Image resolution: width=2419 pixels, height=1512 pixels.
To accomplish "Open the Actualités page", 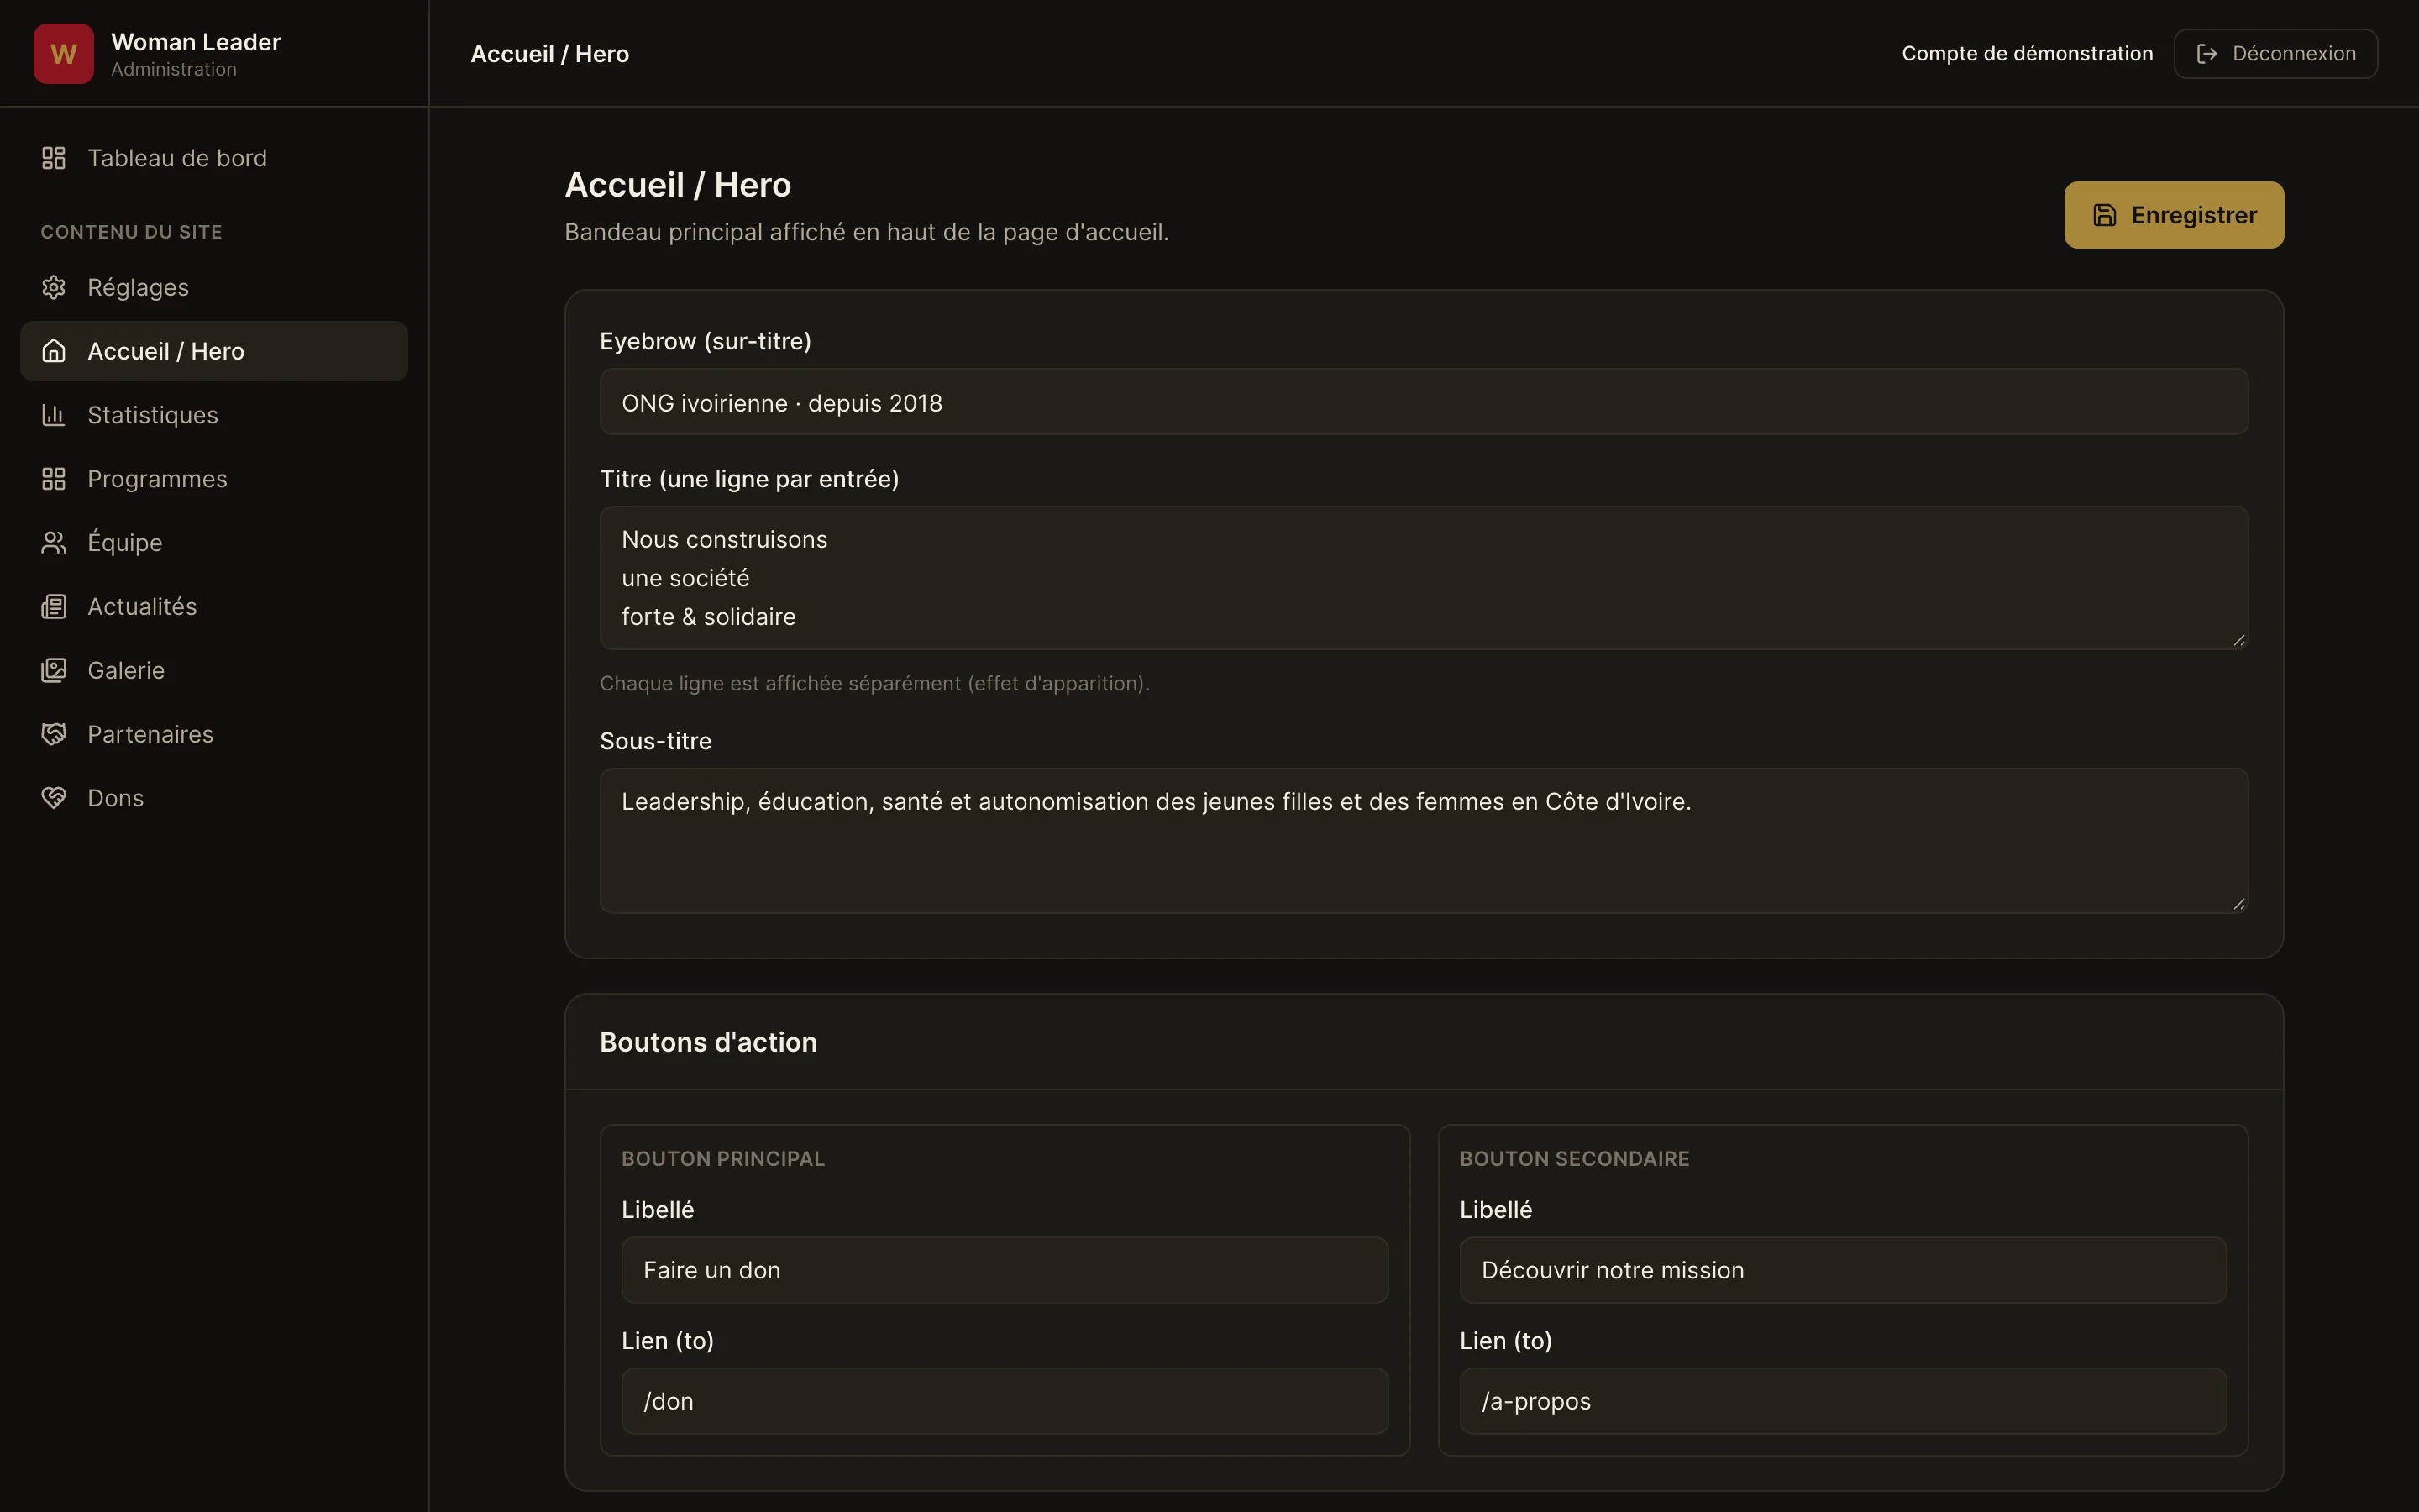I will [x=214, y=606].
